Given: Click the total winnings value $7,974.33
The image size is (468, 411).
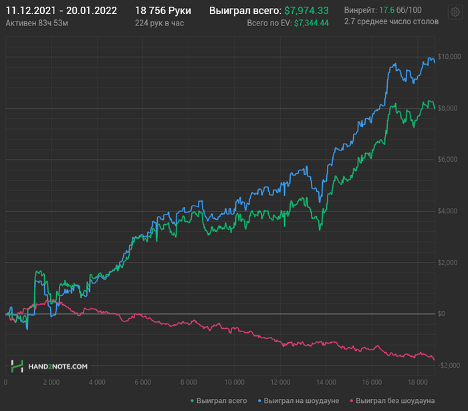Looking at the screenshot, I should (x=306, y=11).
